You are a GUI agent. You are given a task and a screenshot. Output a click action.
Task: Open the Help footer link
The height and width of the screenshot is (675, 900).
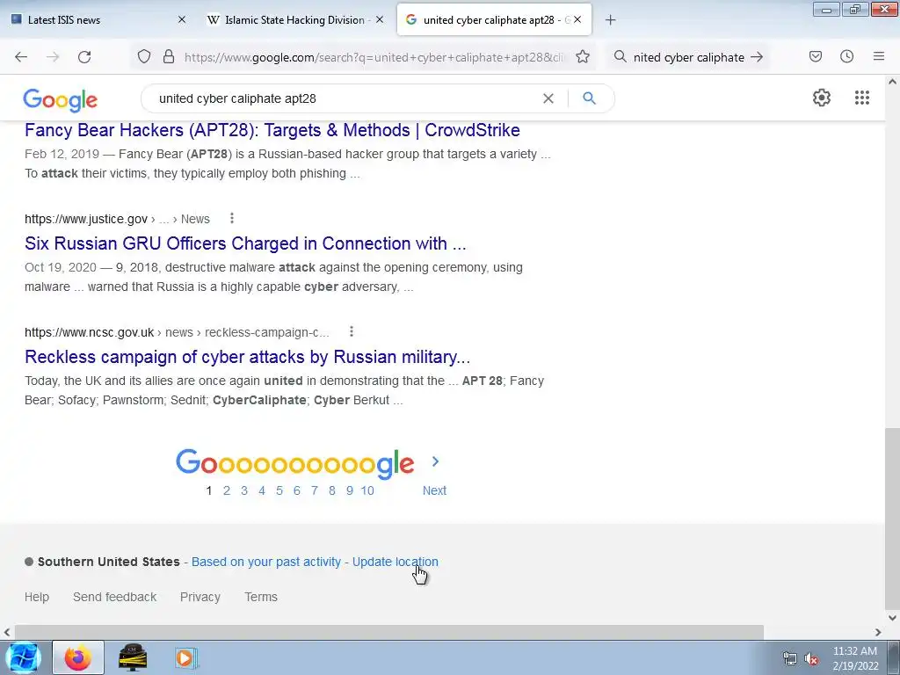point(37,597)
